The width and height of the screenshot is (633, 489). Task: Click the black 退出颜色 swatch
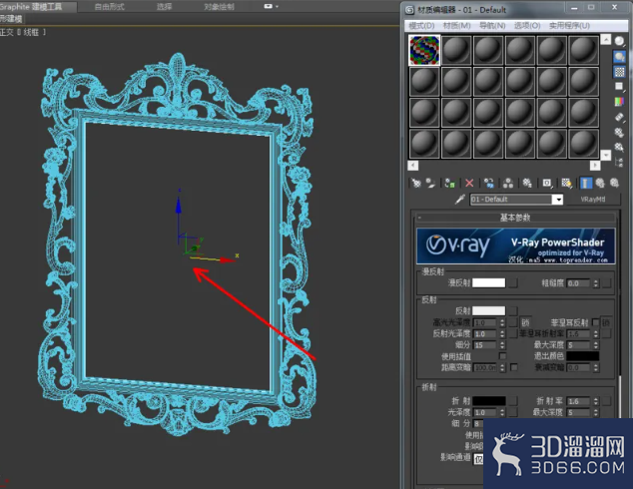coord(582,356)
